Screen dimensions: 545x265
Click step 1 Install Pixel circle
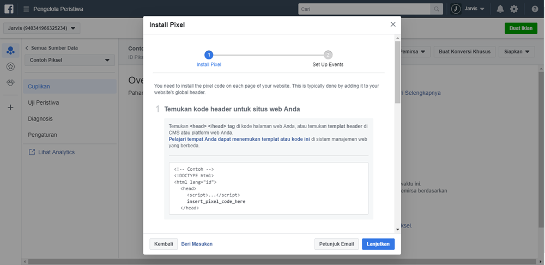coord(209,55)
